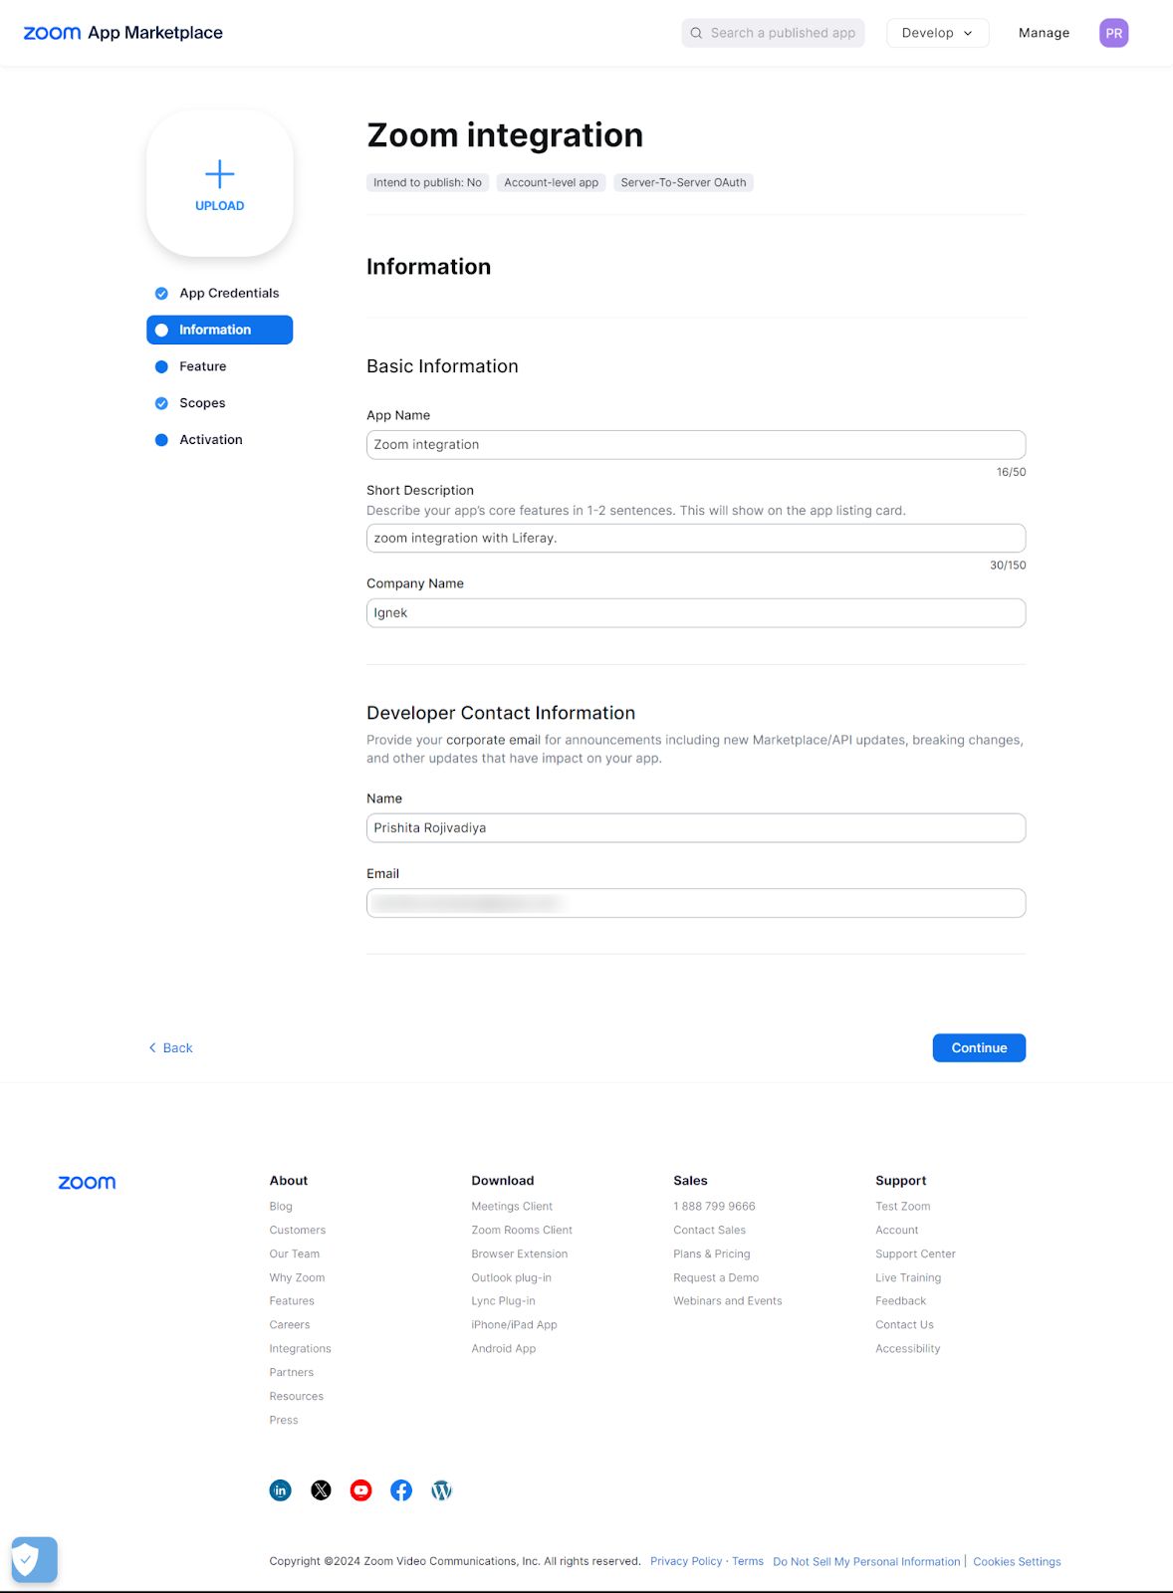Open the Cookies Settings link

click(x=1017, y=1562)
